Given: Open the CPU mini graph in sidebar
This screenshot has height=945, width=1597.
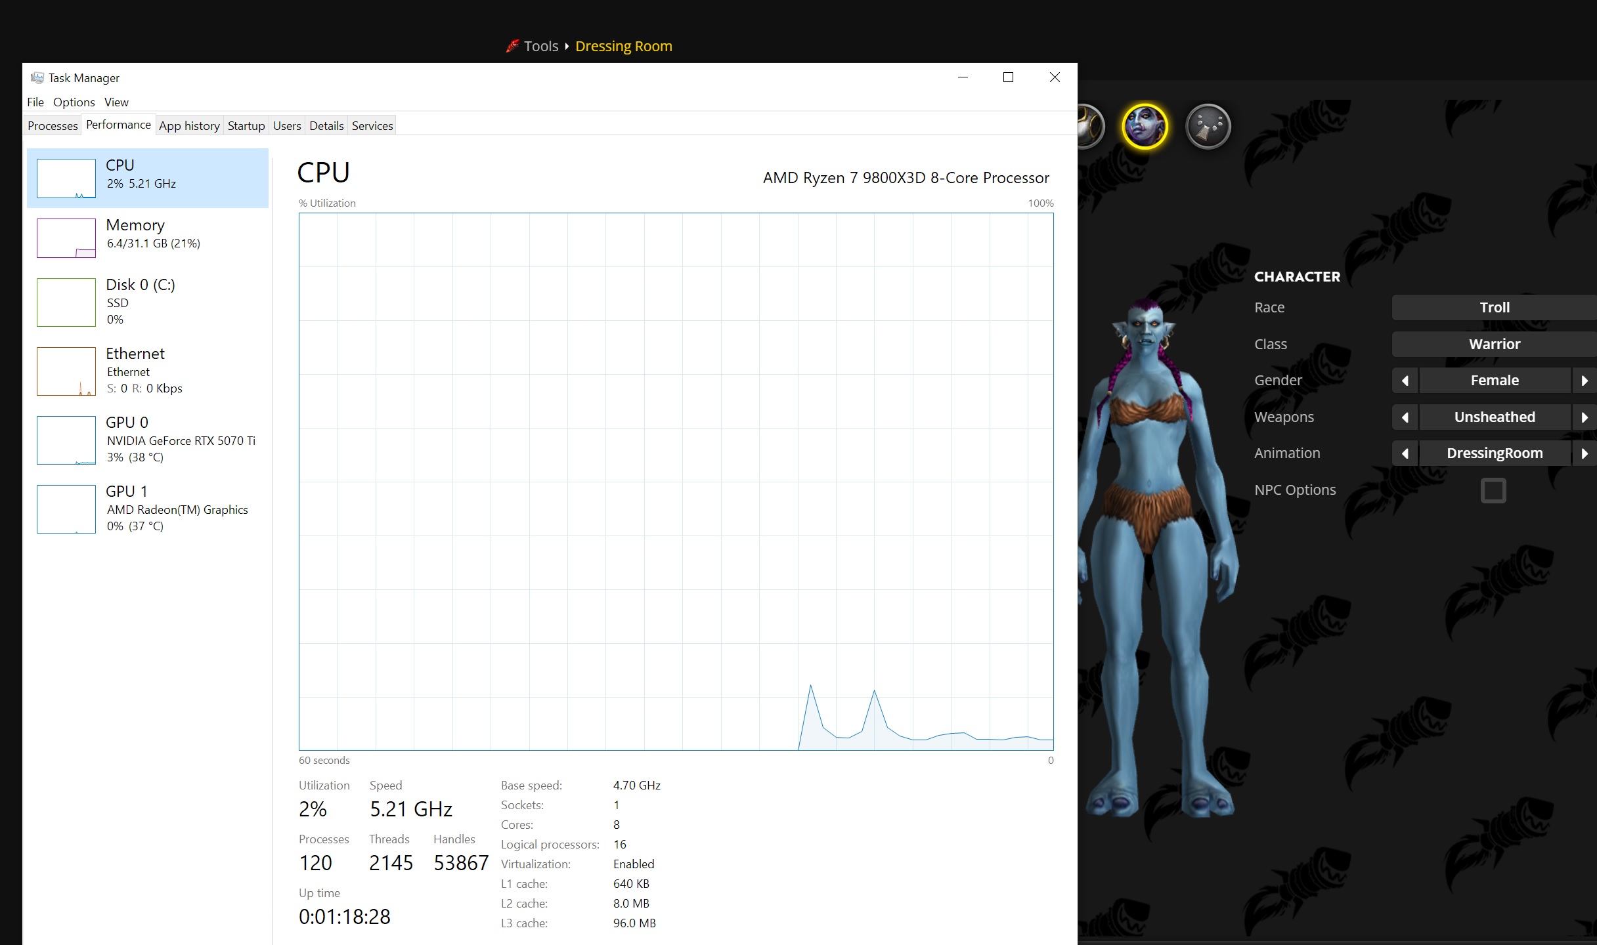Looking at the screenshot, I should [66, 178].
